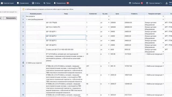This screenshot has width=172, height=97.
Task: Click the book icon next to Справочники
Action: pos(18,3)
